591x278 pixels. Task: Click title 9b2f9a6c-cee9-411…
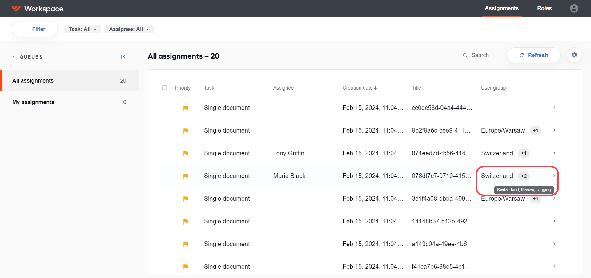pos(441,130)
